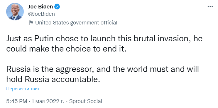This screenshot has width=218, height=108.
Task: Open the Joe Biden display name link
Action: pyautogui.click(x=40, y=7)
